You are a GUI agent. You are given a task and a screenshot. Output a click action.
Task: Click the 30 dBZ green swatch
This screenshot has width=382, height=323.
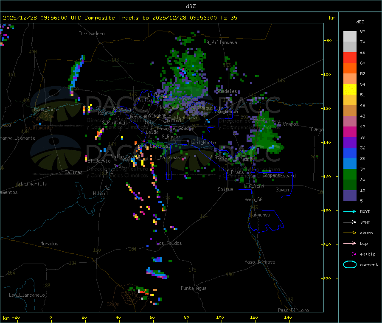click(x=350, y=174)
